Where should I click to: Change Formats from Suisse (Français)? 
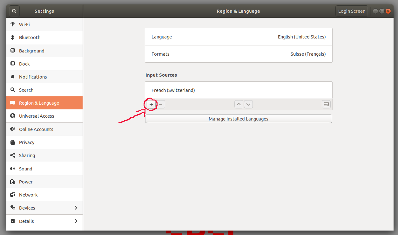pyautogui.click(x=239, y=54)
